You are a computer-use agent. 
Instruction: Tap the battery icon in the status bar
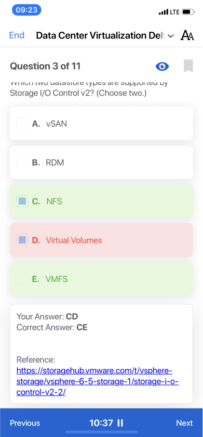[x=189, y=12]
